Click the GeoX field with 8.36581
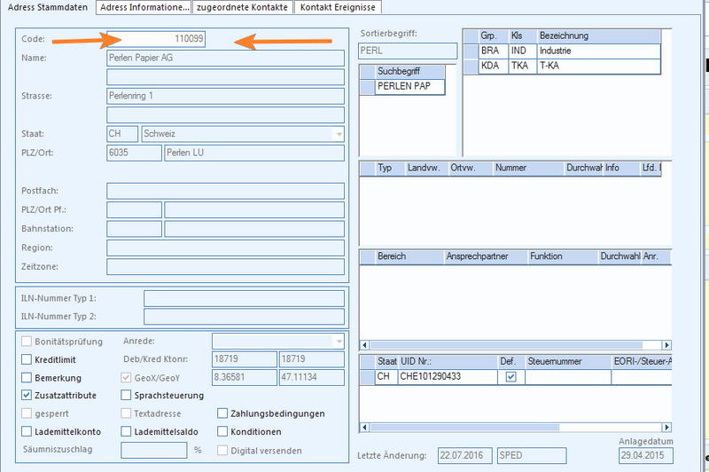The width and height of the screenshot is (709, 472). [245, 377]
